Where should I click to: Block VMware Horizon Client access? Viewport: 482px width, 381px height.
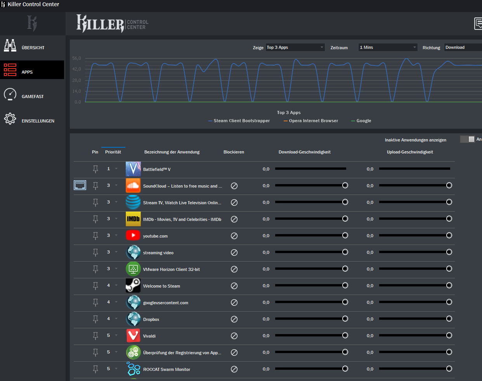pyautogui.click(x=234, y=269)
